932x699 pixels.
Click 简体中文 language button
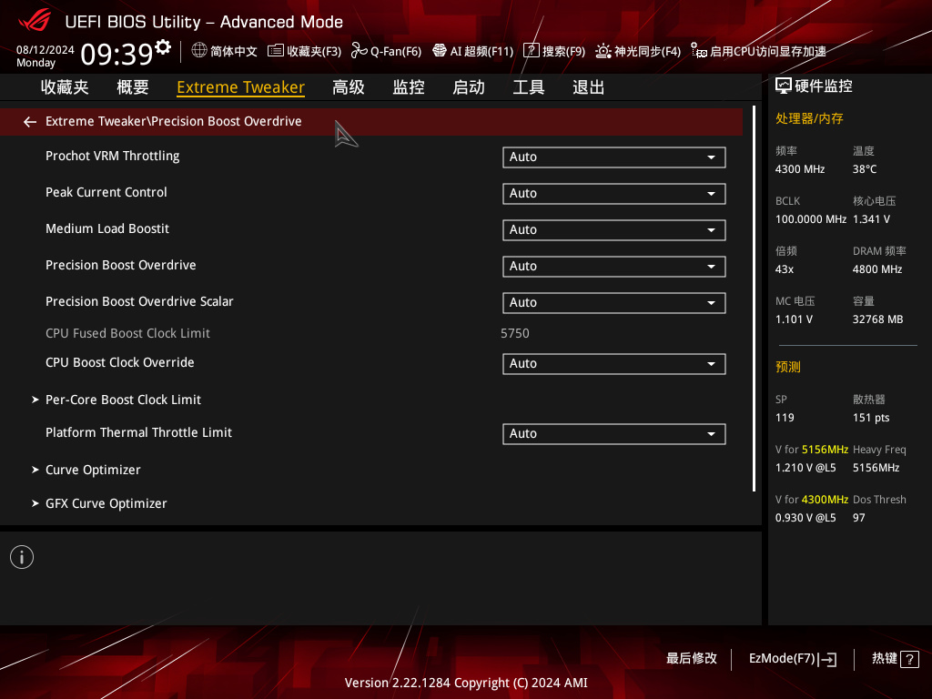click(234, 51)
